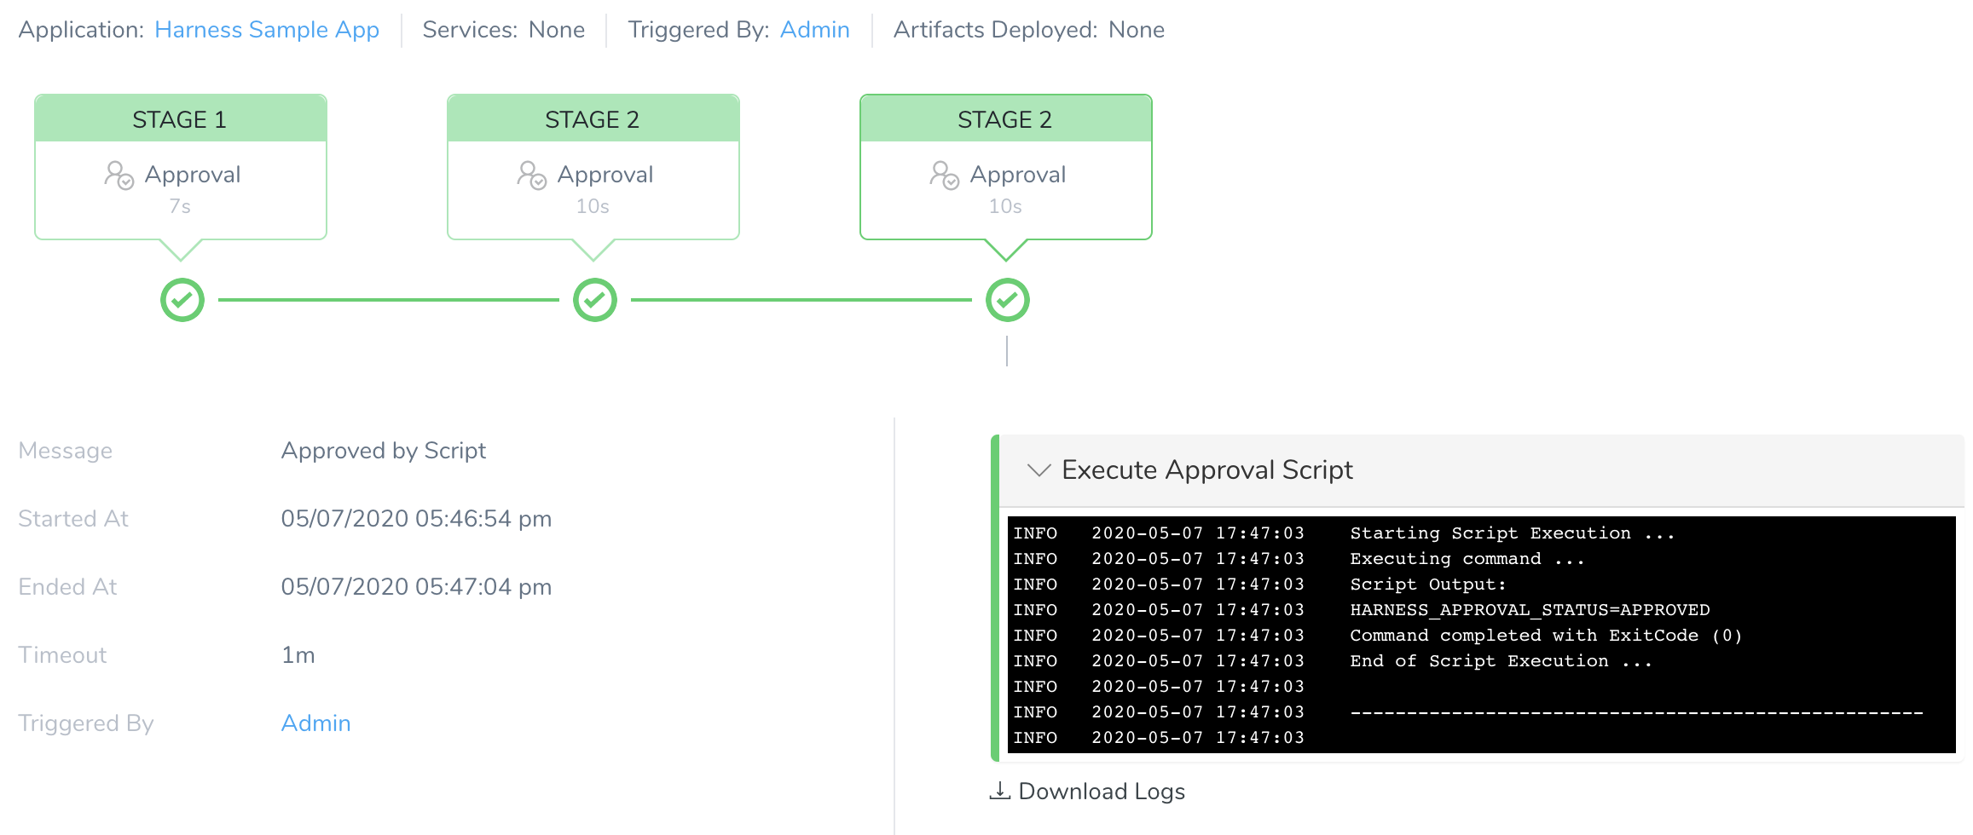Click approval user icon in last stage card
1973x835 pixels.
coord(944,176)
